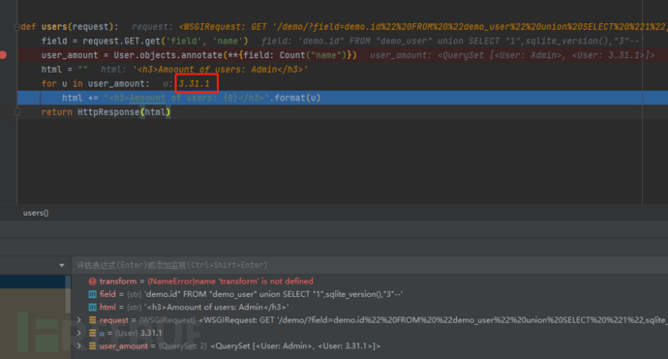The width and height of the screenshot is (668, 359).
Task: Open the expression history dropdown arrow
Action: click(62, 265)
